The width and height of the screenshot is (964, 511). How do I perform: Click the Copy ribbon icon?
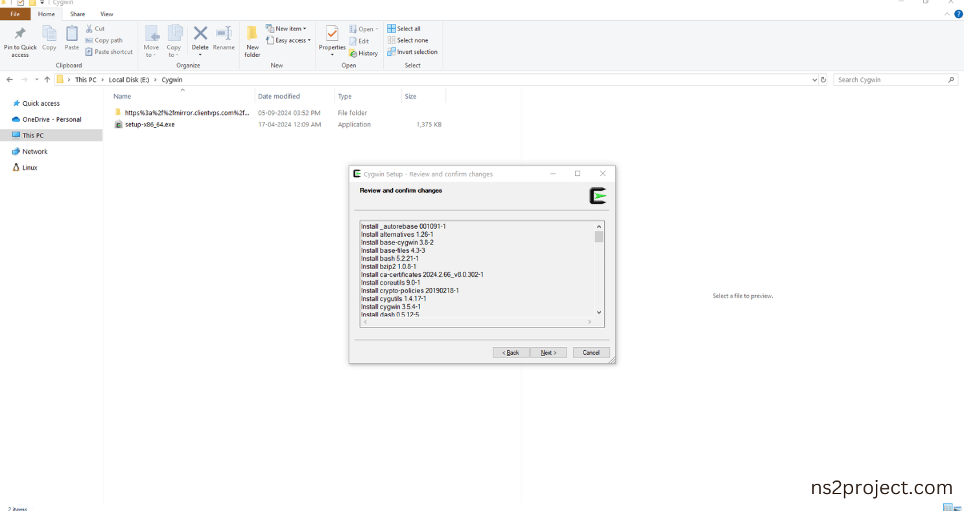[49, 38]
